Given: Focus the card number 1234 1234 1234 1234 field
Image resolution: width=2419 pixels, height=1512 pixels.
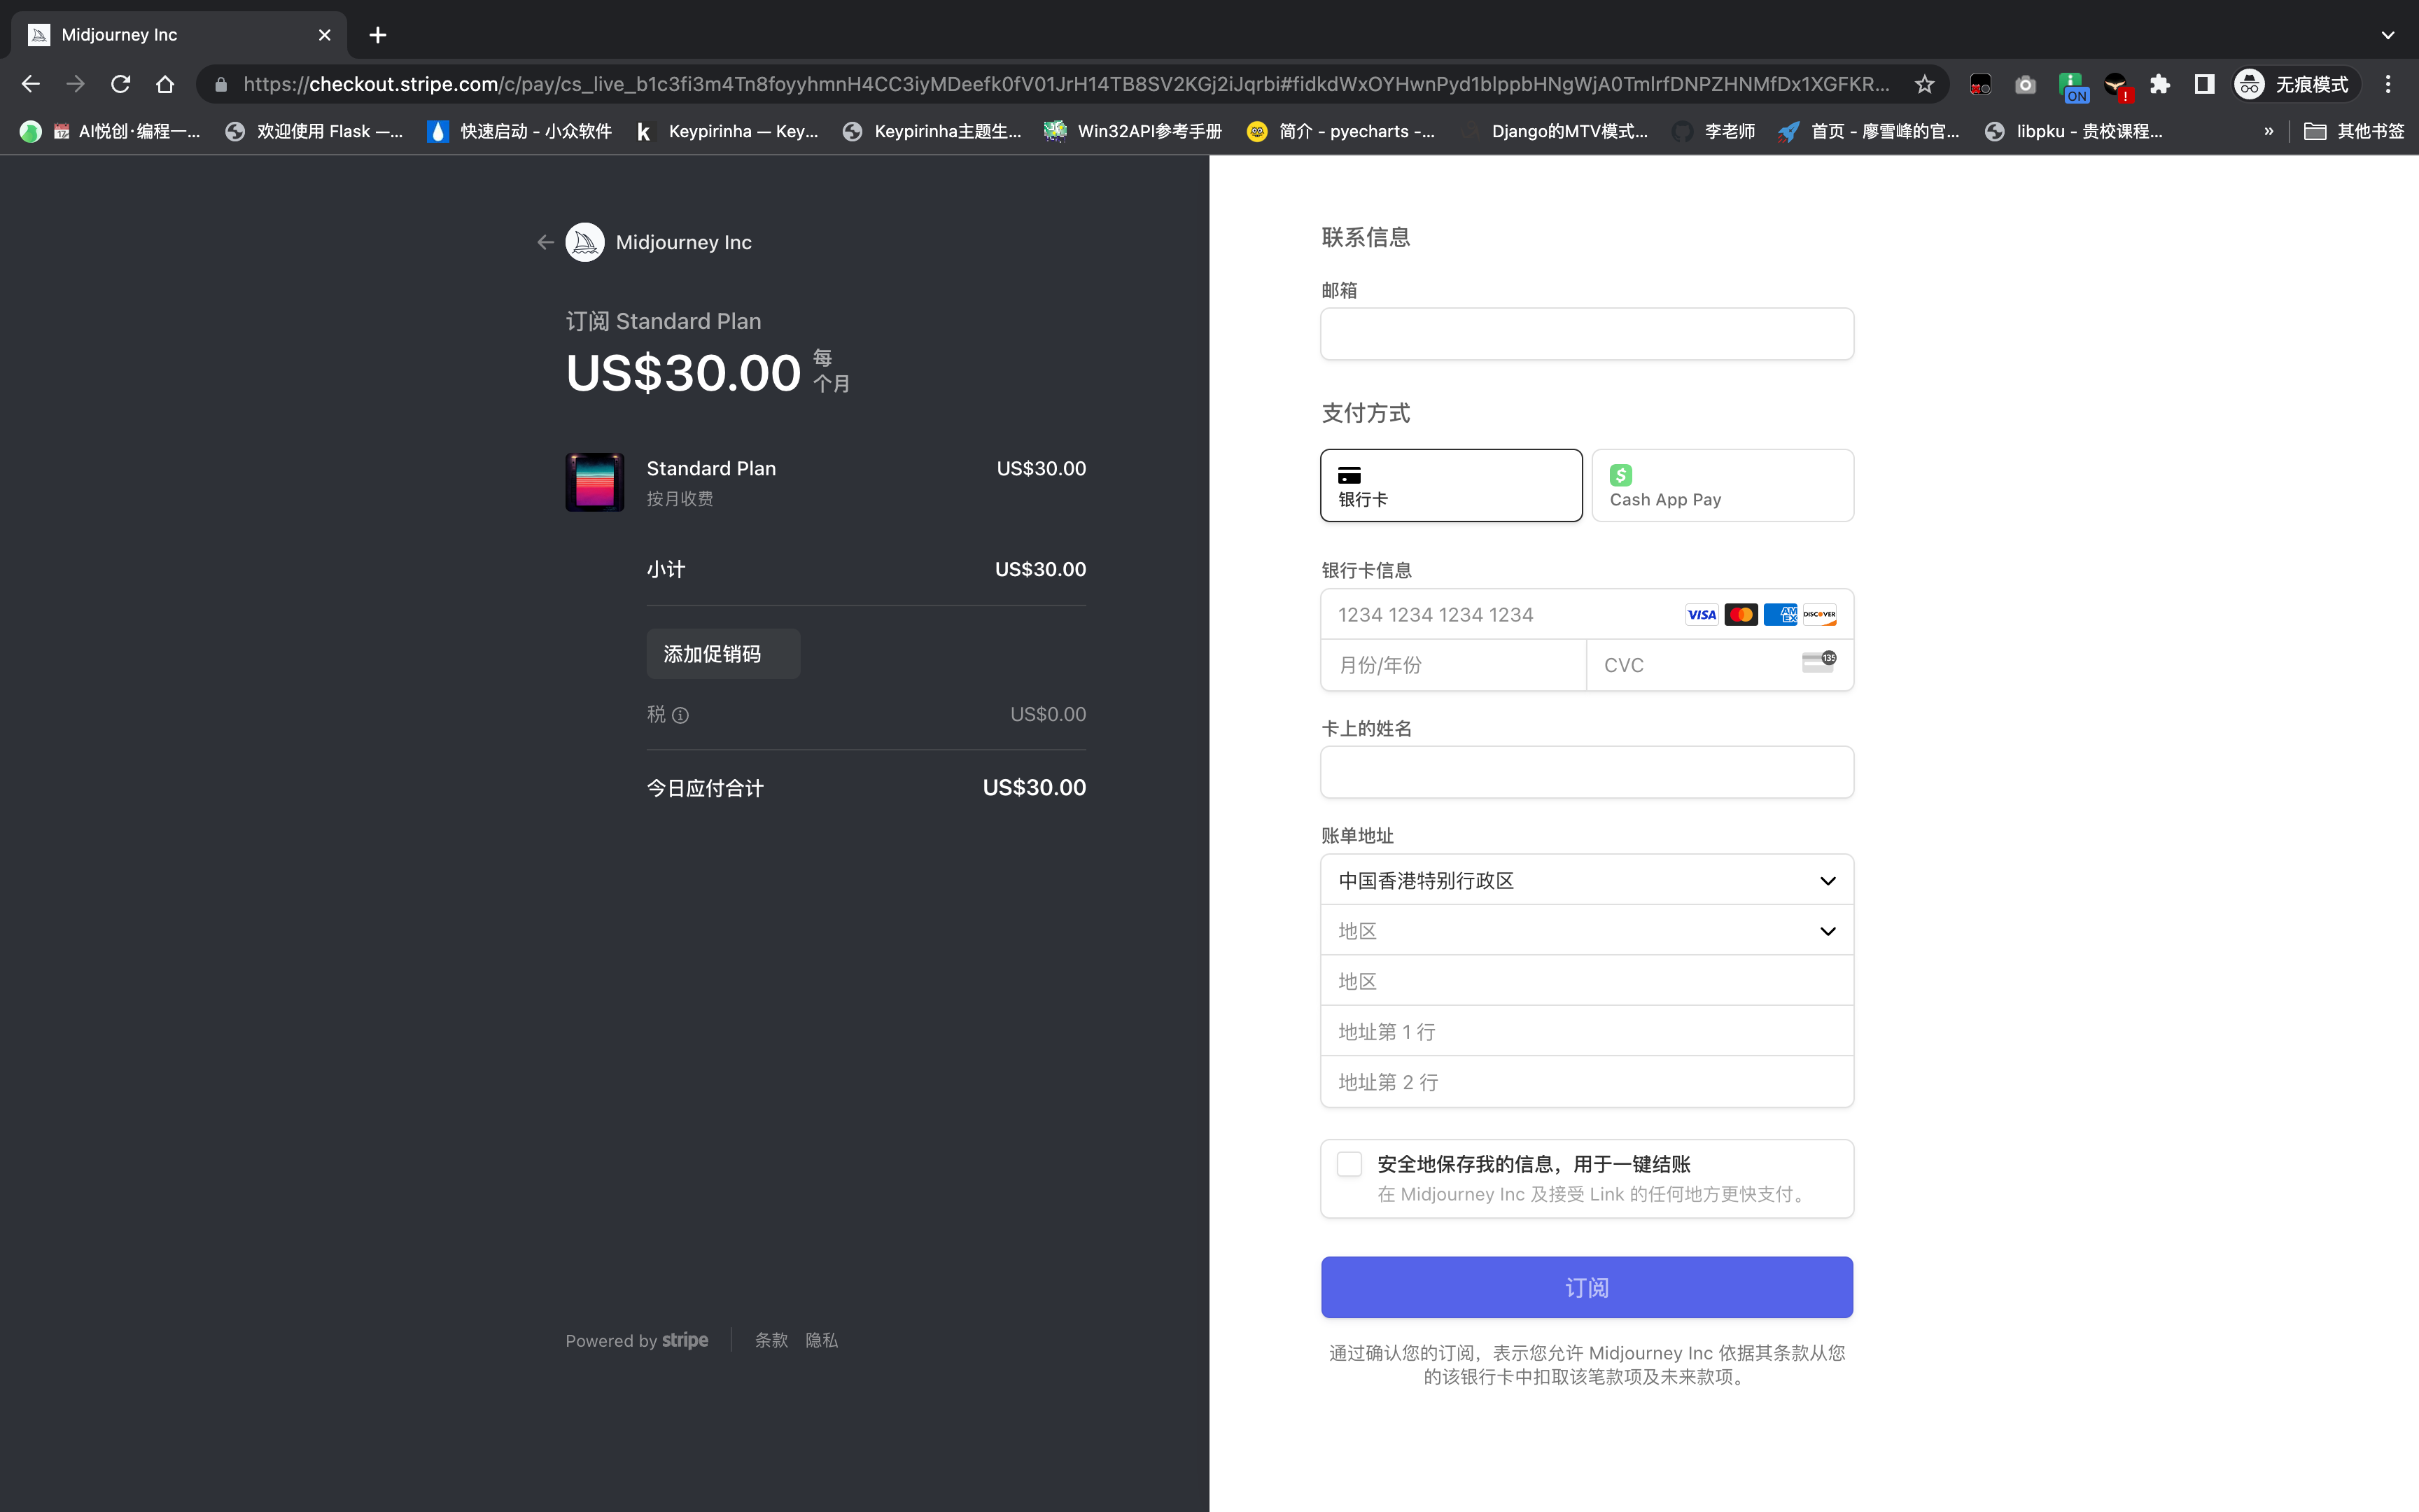Looking at the screenshot, I should click(1586, 614).
